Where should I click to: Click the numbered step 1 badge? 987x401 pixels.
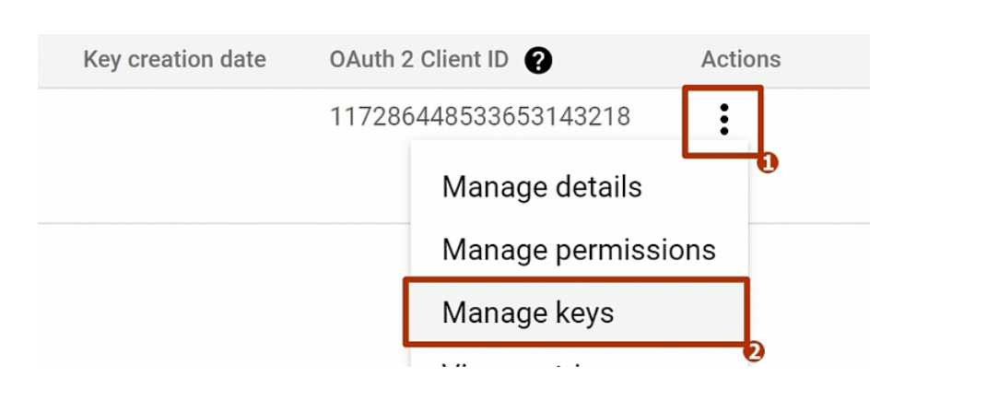[767, 163]
